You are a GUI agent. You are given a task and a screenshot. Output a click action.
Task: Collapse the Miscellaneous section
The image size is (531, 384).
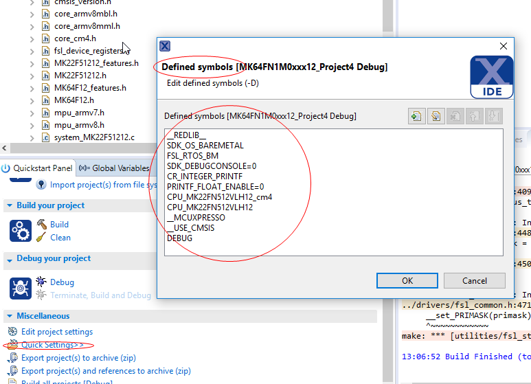click(10, 316)
